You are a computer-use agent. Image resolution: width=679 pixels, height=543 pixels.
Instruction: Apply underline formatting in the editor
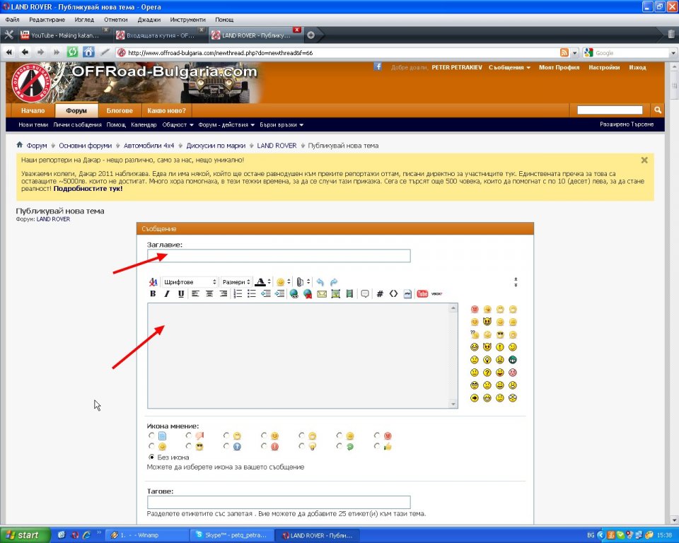coord(181,294)
